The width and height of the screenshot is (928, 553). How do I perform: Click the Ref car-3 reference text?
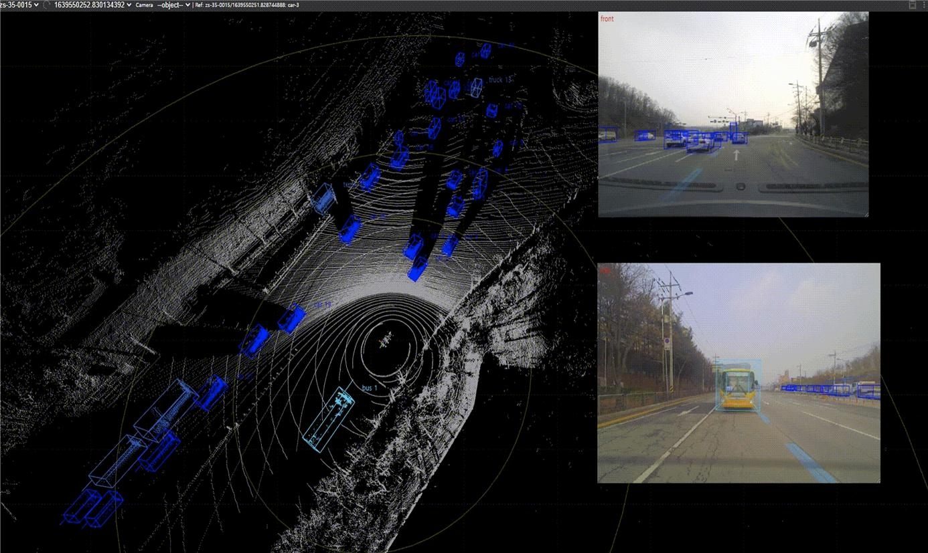246,5
